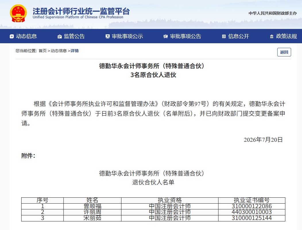Click the national emblem logo
The width and height of the screenshot is (302, 230).
[x=18, y=13]
